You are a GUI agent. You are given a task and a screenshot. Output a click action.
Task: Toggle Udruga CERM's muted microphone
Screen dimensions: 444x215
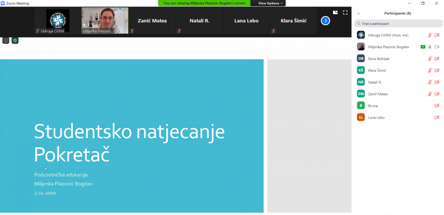[430, 35]
